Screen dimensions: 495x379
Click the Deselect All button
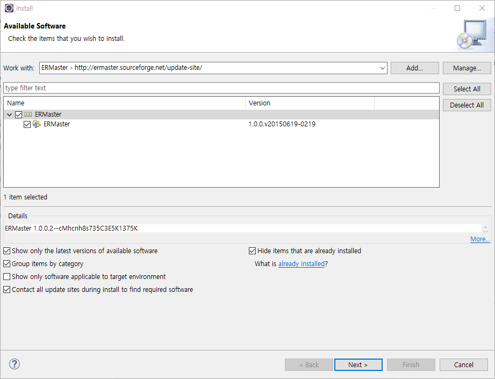click(x=467, y=105)
